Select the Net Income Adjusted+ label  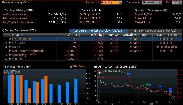pos(28,51)
